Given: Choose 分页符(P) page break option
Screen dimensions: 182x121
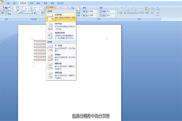Looking at the screenshot, I should (61, 18).
